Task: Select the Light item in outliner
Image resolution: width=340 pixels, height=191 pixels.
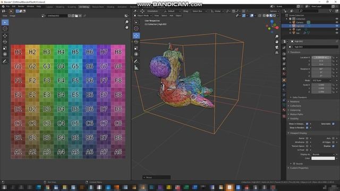Action: pos(299,30)
